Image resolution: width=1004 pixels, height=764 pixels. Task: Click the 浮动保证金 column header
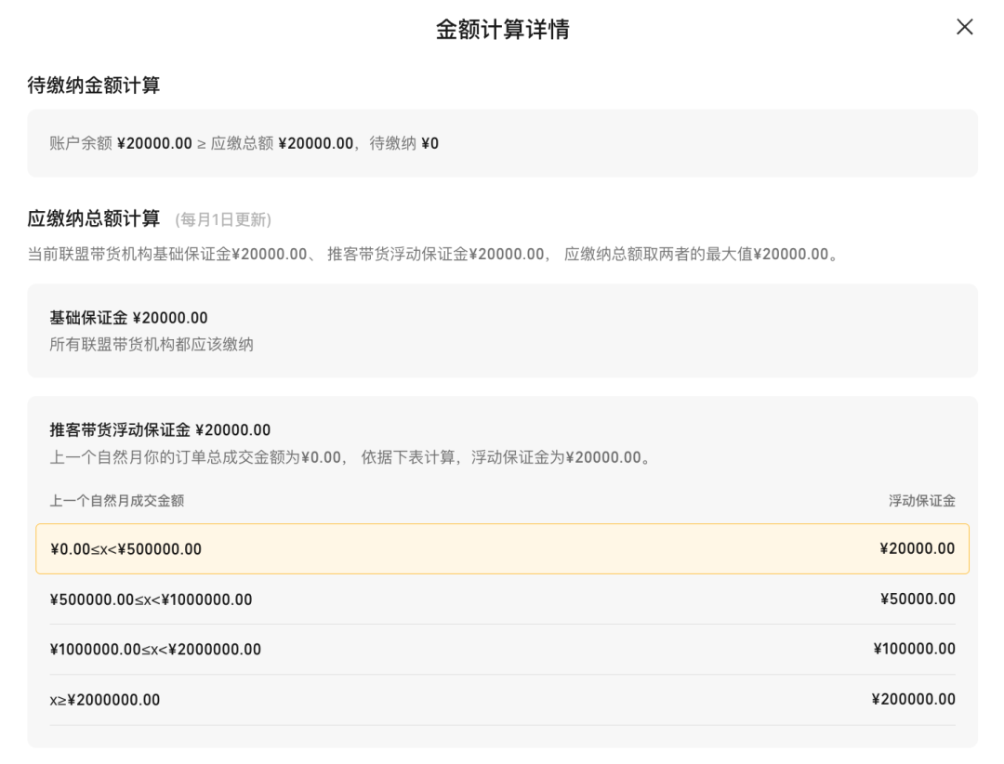click(921, 501)
